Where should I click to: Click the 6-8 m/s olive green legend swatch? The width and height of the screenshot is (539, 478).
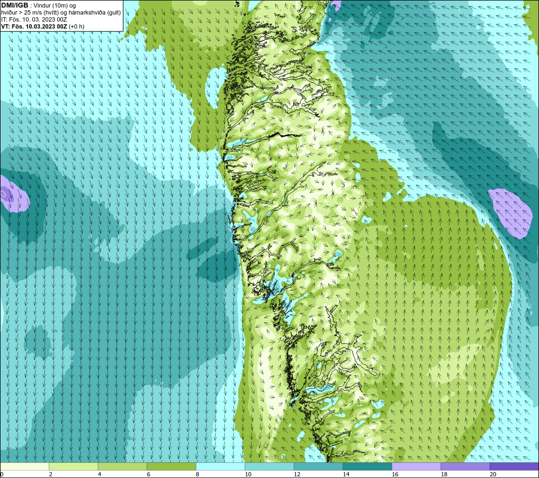(171, 466)
